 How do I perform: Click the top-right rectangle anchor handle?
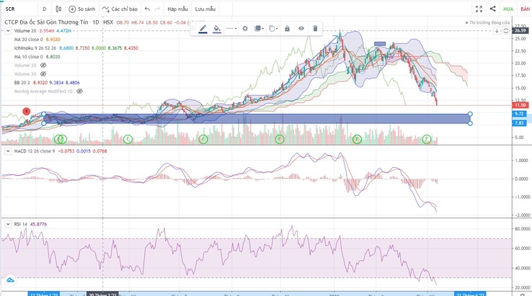click(470, 114)
